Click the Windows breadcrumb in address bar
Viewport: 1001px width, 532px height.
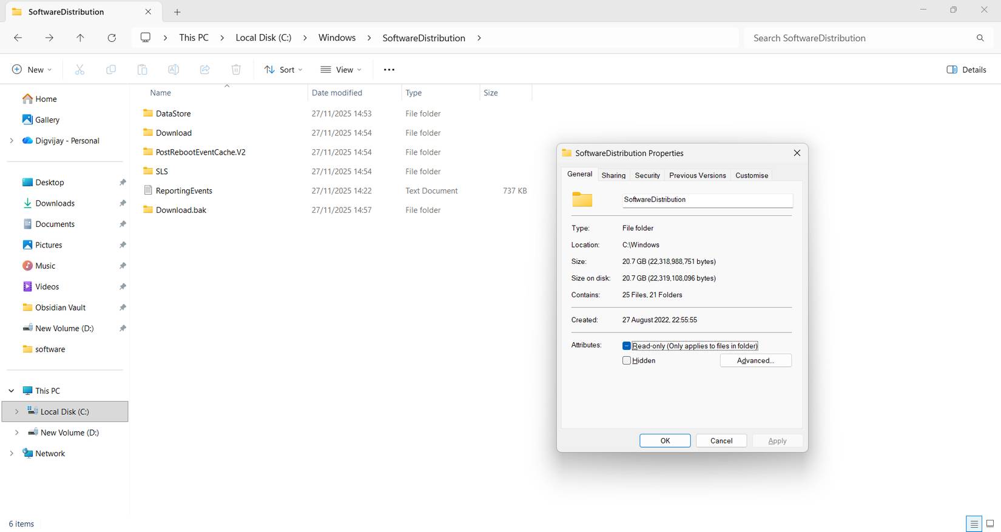tap(337, 38)
